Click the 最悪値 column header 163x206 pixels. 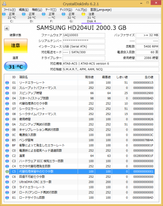(103, 77)
